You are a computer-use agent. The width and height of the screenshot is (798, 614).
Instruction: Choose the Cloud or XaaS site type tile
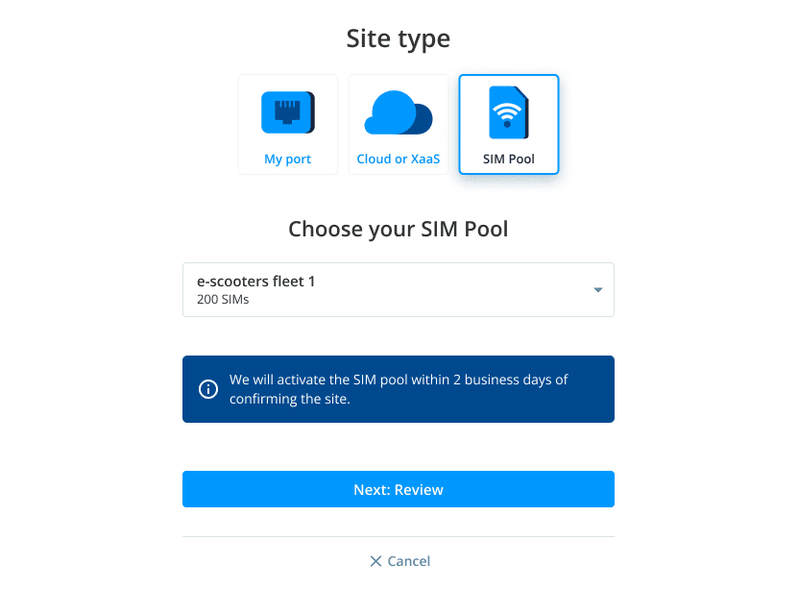pyautogui.click(x=398, y=125)
